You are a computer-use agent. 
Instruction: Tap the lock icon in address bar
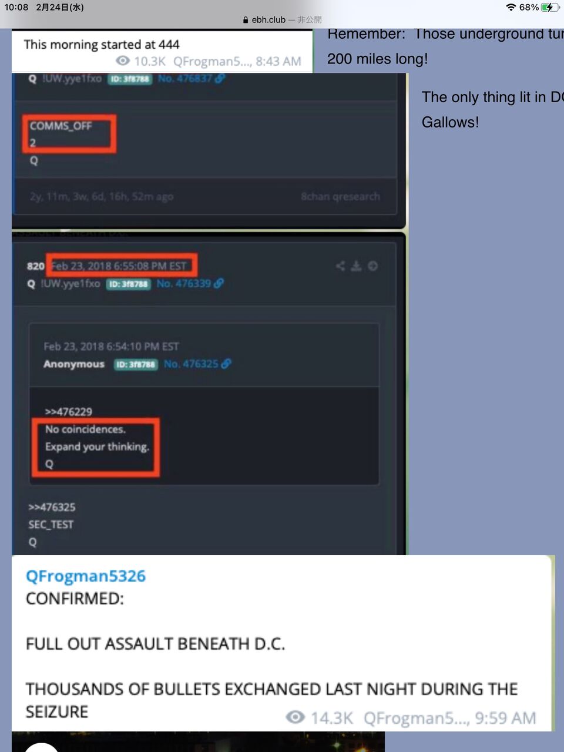coord(246,19)
